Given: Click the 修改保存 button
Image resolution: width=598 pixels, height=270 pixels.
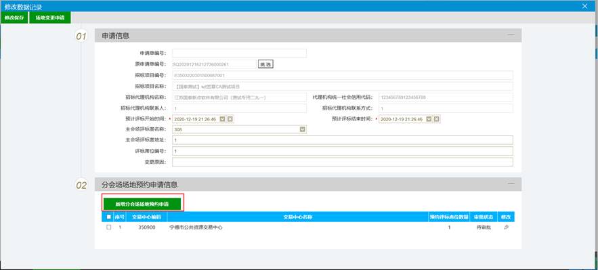Looking at the screenshot, I should (14, 18).
